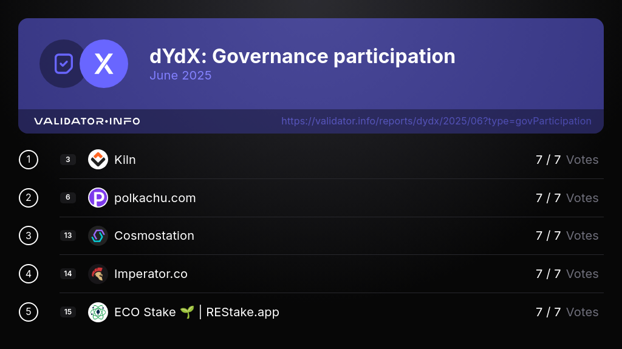
Task: Click the Imperator.co helmet logo
Action: [x=98, y=274]
